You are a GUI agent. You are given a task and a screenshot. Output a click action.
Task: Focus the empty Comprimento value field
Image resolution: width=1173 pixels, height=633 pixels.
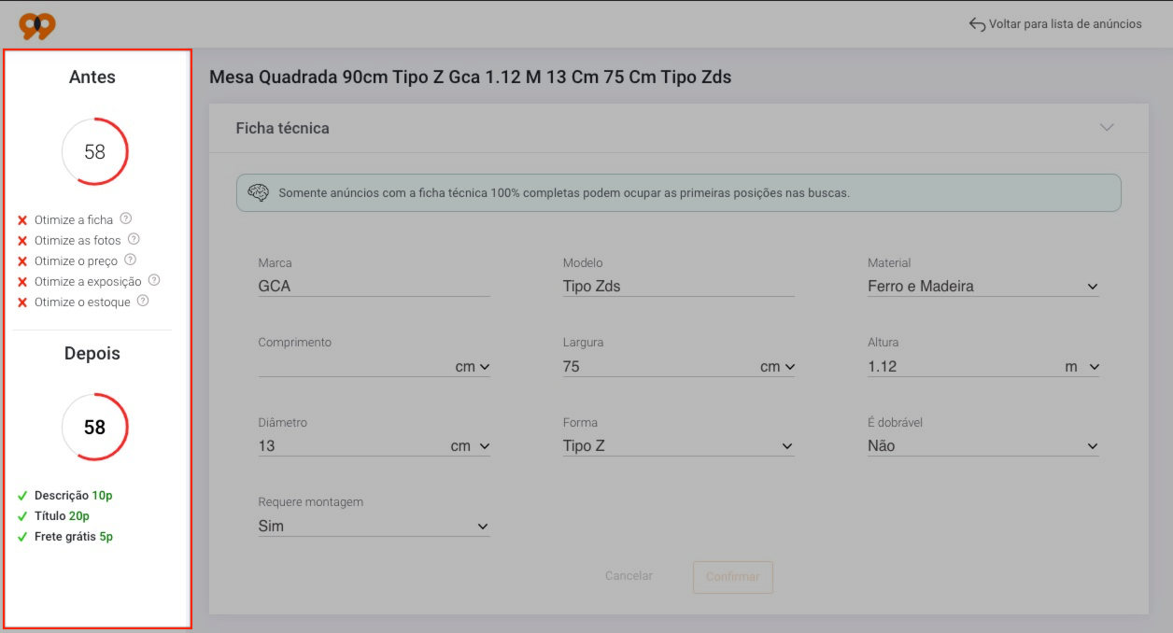pyautogui.click(x=354, y=367)
